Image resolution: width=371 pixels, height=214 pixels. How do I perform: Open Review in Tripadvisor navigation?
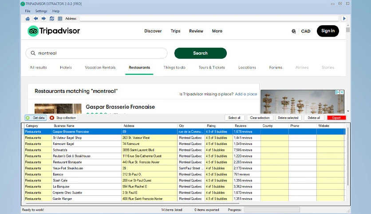[196, 31]
